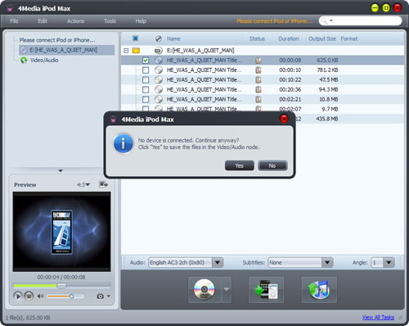Collapse the E:[HE_WAS_A_QUIET_MAN] folder row
Image resolution: width=409 pixels, height=326 pixels.
[126, 51]
